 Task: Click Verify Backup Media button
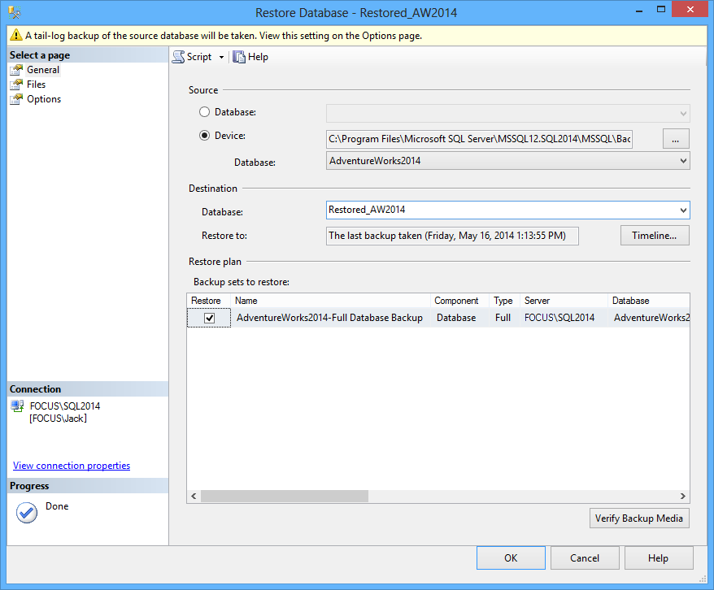coord(639,518)
